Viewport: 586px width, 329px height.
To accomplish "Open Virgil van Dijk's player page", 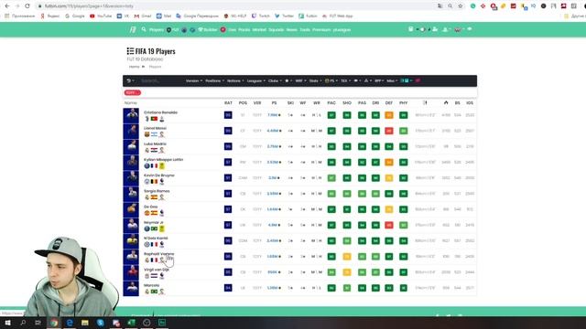I will [157, 270].
